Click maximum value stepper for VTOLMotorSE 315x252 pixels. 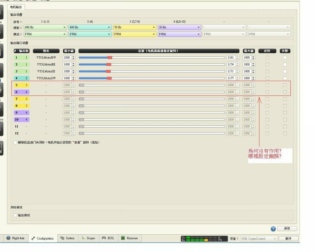(253, 71)
